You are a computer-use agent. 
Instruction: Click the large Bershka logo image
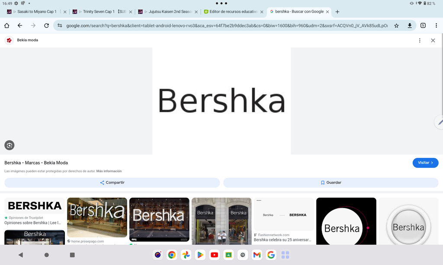click(x=221, y=101)
